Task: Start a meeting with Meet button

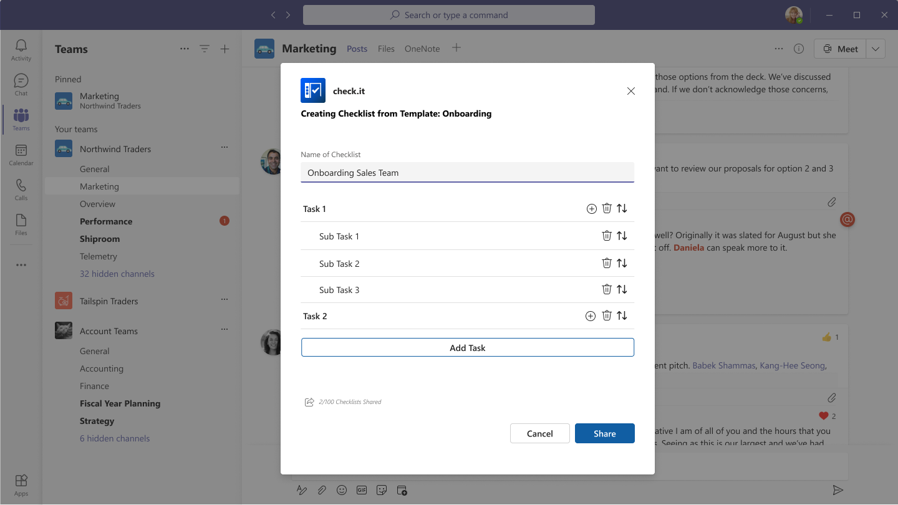Action: tap(841, 49)
